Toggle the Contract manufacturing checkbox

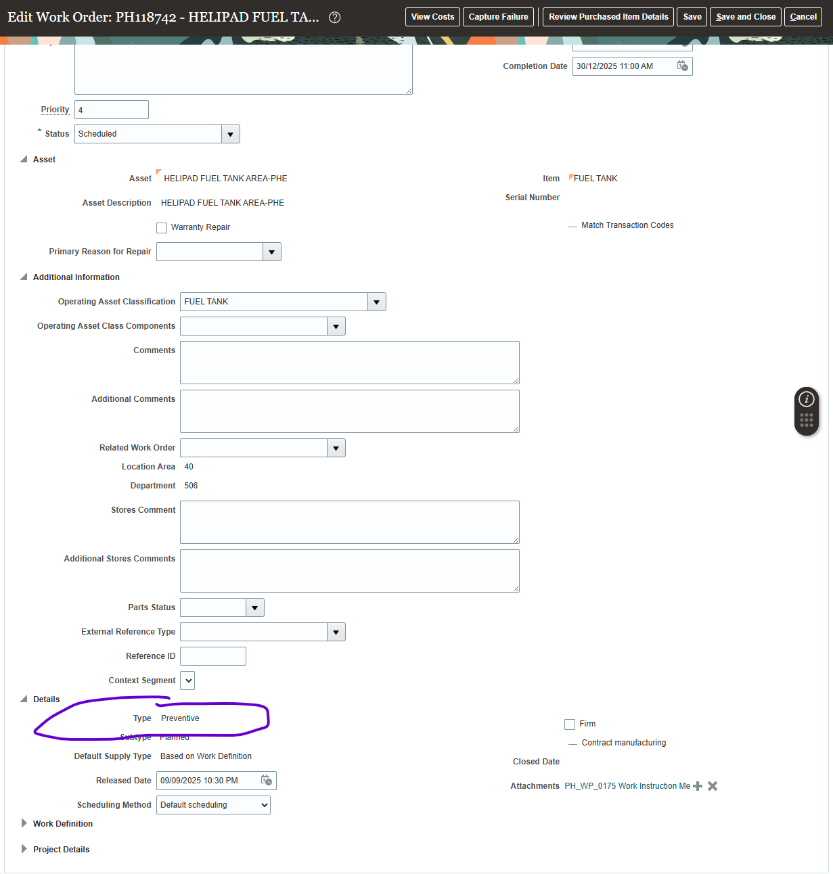[572, 742]
